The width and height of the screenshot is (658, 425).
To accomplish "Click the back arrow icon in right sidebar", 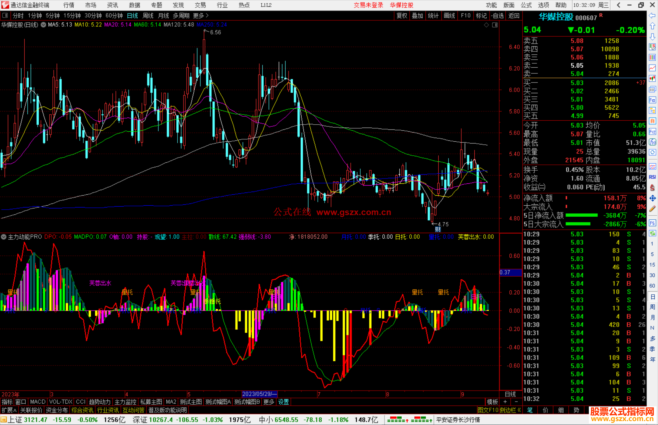I will tap(652, 16).
